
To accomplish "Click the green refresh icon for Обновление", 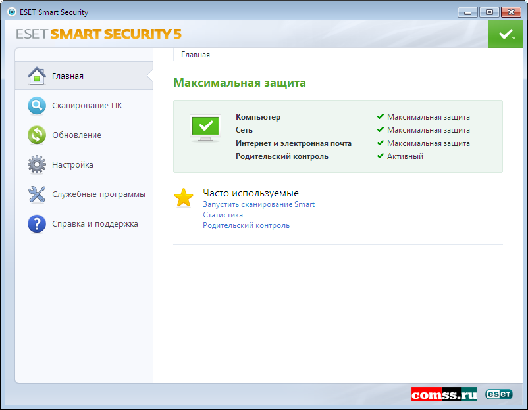I will pos(36,135).
